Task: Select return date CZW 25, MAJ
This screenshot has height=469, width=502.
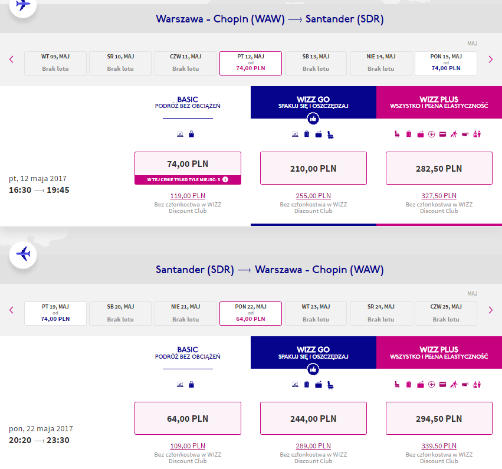Action: 446,313
